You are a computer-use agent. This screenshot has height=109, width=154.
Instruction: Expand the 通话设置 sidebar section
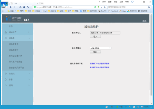pos(17,32)
